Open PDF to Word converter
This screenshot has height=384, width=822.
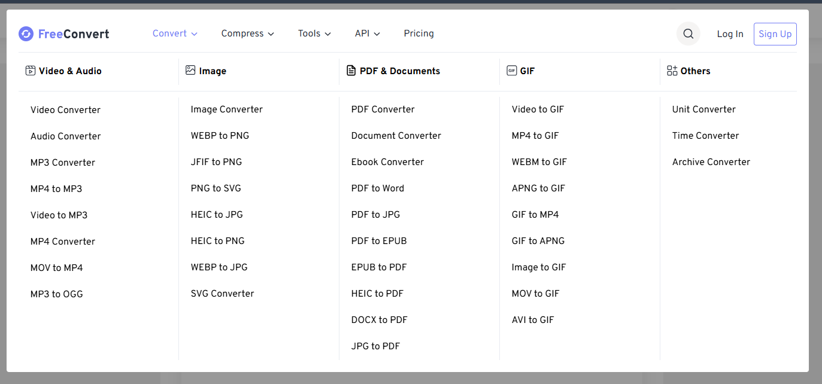click(x=377, y=188)
